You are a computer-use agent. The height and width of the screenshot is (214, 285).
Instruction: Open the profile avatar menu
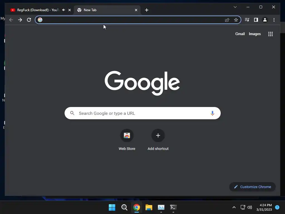265,20
